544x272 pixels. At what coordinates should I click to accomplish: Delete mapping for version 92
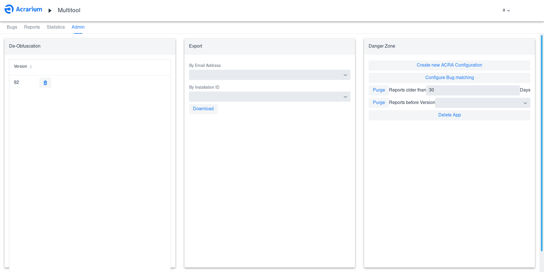pos(45,83)
